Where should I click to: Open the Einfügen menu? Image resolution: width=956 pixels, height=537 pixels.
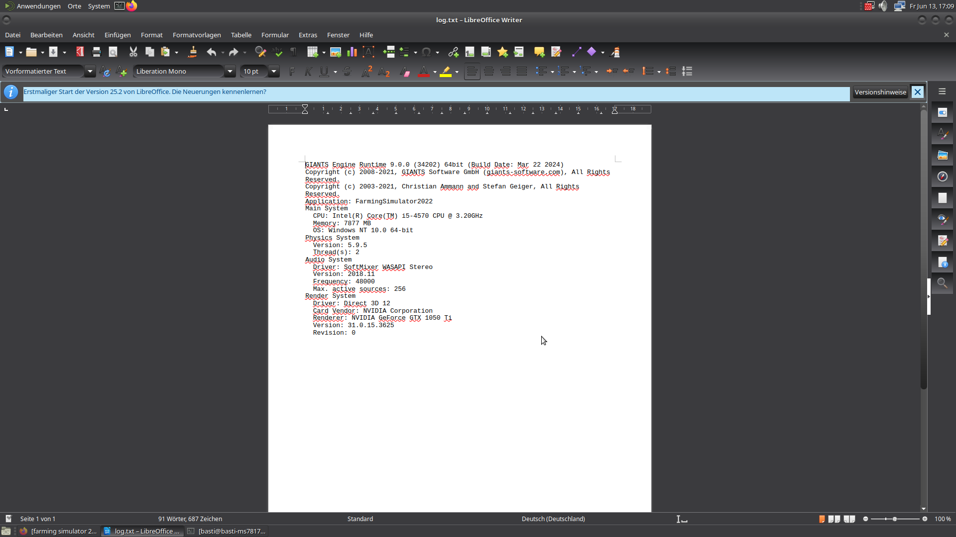118,35
